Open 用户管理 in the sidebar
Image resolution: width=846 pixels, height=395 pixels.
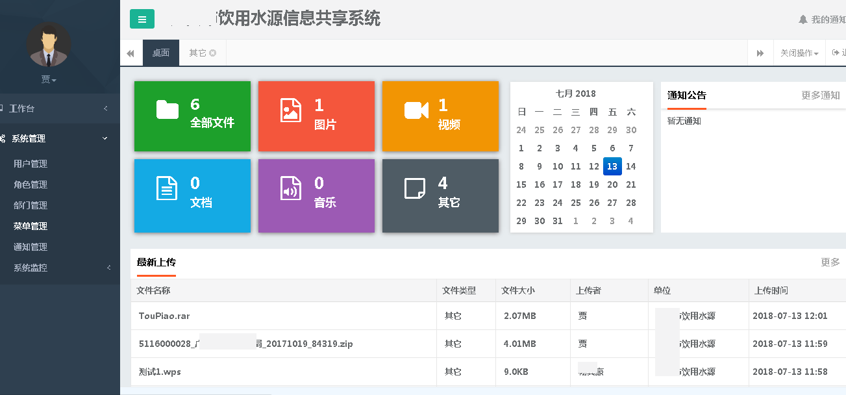click(x=31, y=164)
